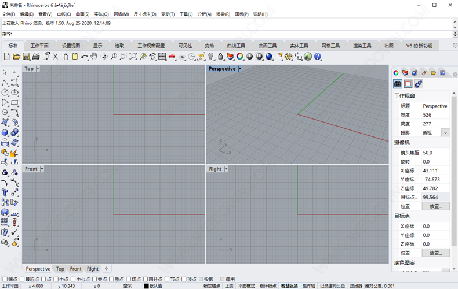The height and width of the screenshot is (289, 458).
Task: Select the Pan hand tool
Action: [94, 57]
